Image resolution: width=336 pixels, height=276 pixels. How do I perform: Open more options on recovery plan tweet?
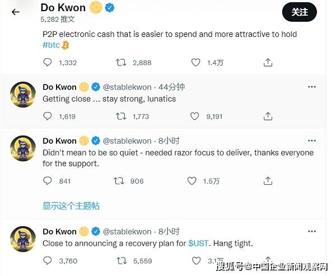(312, 231)
